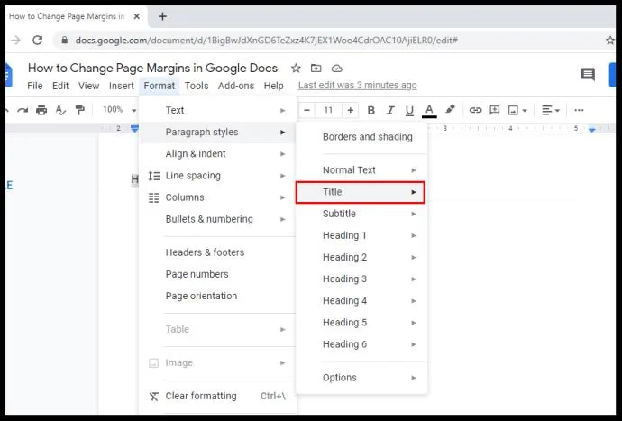Expand the Title style submenu
This screenshot has width=622, height=421.
361,192
